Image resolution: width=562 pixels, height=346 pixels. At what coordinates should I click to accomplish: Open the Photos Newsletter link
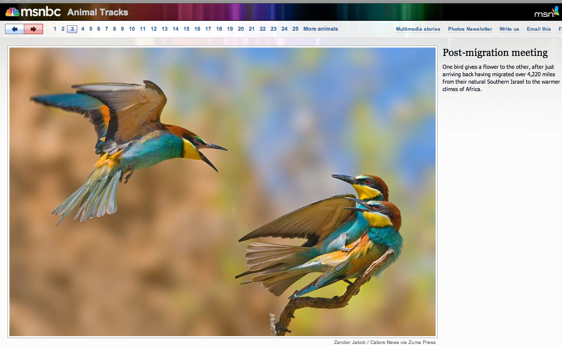point(470,29)
